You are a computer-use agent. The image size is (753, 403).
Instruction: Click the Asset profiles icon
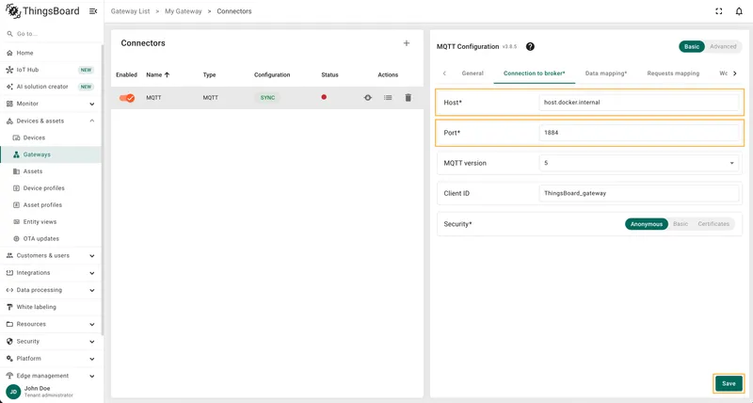(16, 205)
